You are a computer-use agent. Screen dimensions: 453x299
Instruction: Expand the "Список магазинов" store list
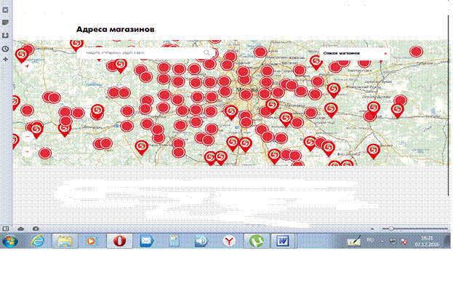pos(354,54)
